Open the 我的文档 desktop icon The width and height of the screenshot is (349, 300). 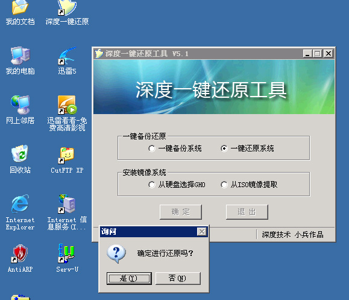click(20, 13)
